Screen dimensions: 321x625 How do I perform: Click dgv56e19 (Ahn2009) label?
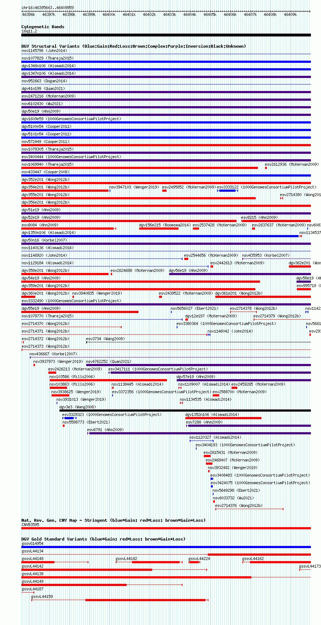(188, 270)
